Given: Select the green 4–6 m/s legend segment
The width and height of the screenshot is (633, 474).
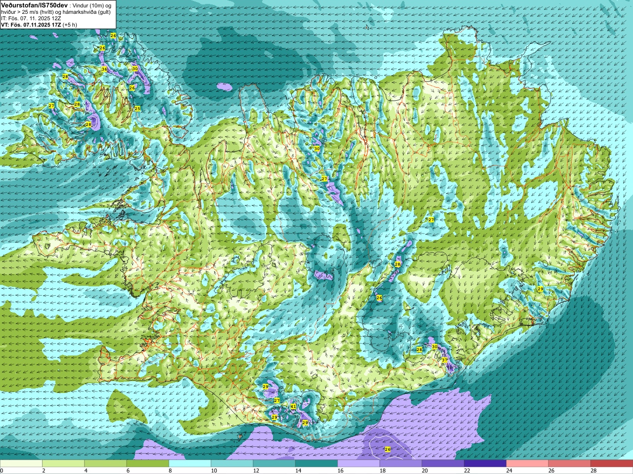Looking at the screenshot, I should coord(105,464).
